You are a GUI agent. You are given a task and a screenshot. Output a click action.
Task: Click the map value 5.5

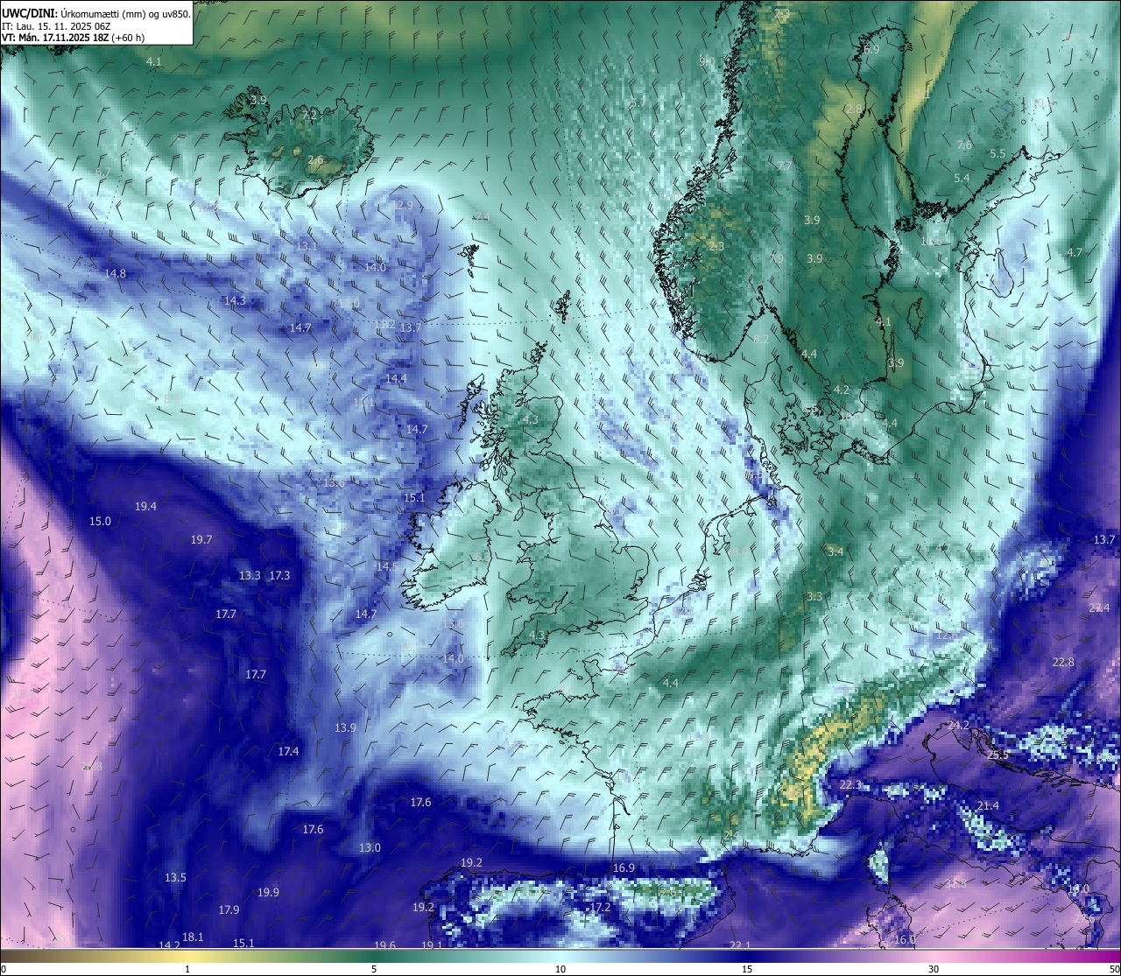(x=998, y=153)
